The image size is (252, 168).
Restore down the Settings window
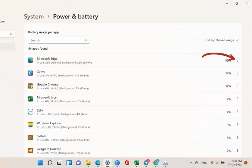click(x=237, y=4)
